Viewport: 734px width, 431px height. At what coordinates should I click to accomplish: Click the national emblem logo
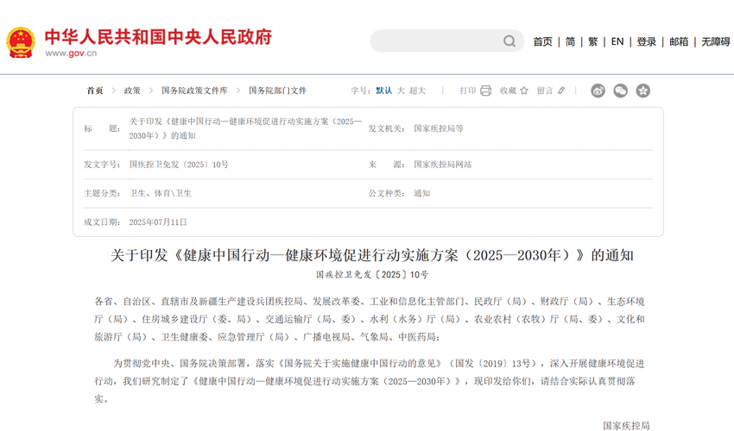point(21,42)
